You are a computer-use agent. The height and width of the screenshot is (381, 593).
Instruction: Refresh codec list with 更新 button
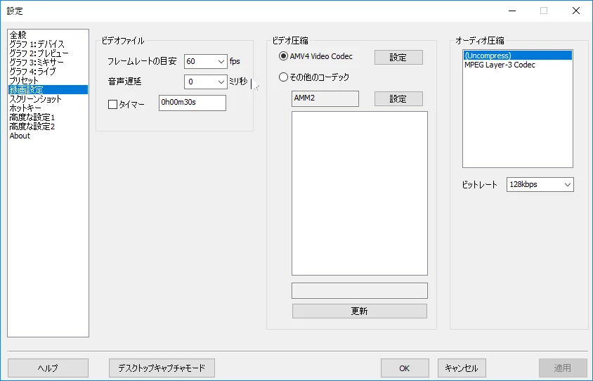[x=360, y=311]
